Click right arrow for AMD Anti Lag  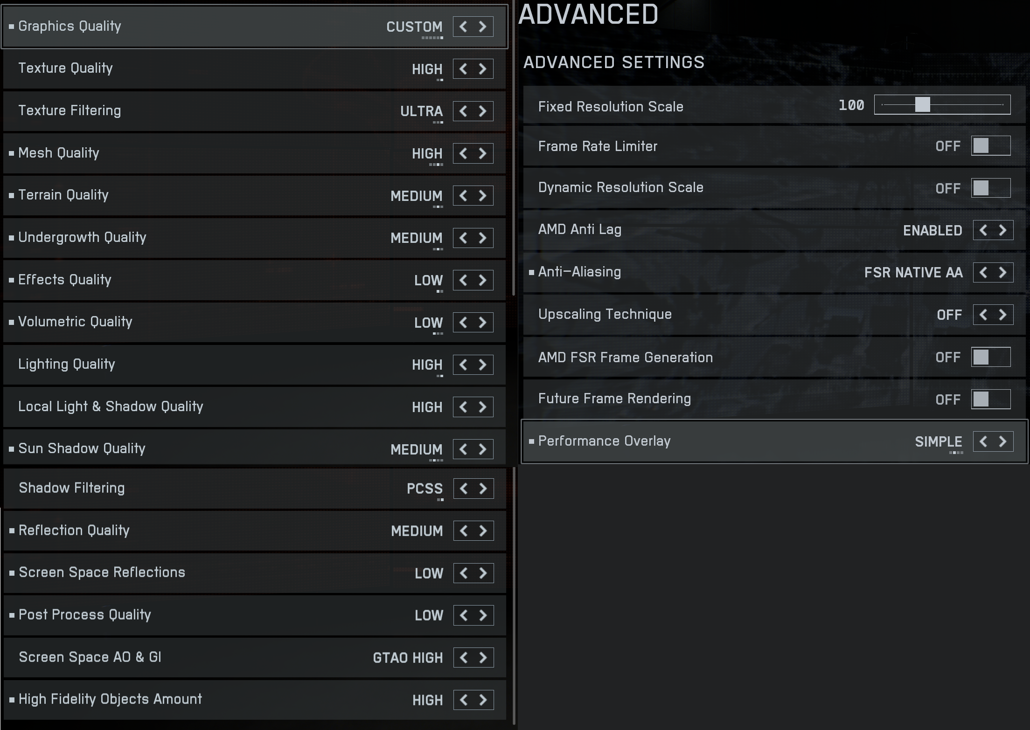click(1003, 230)
